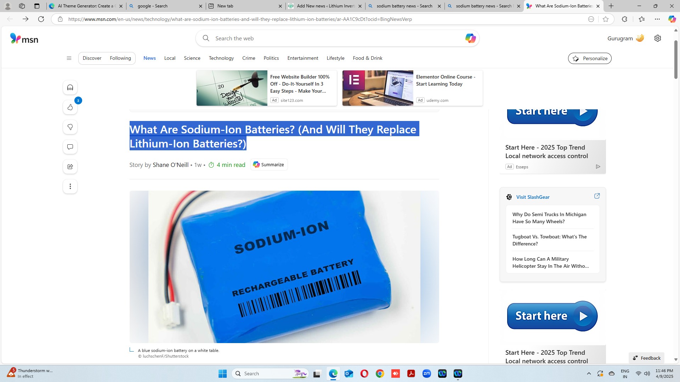Expand the MSN hamburger navigation menu
This screenshot has height=382, width=680.
tap(69, 58)
